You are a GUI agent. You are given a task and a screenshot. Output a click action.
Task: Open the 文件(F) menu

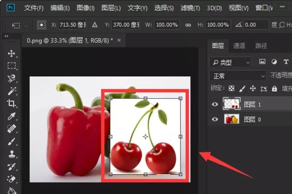(x=34, y=8)
